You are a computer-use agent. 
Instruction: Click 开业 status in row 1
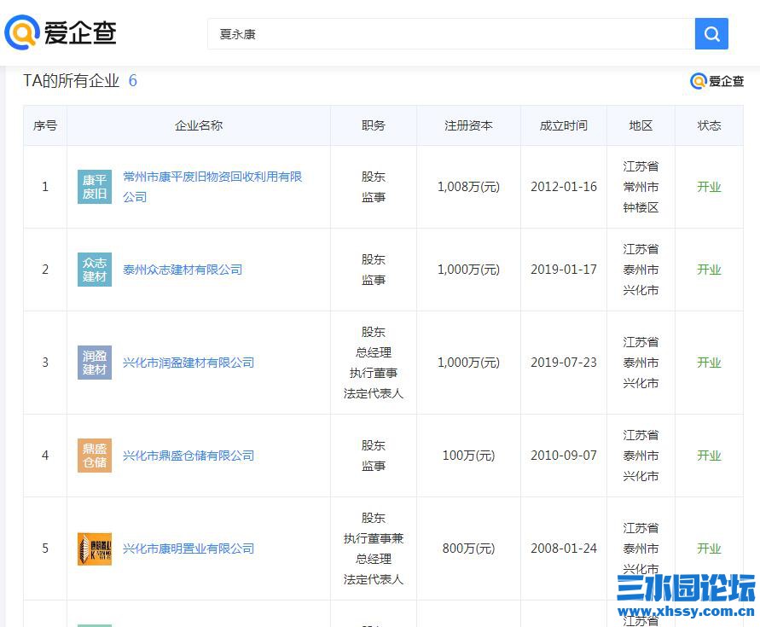pos(709,187)
